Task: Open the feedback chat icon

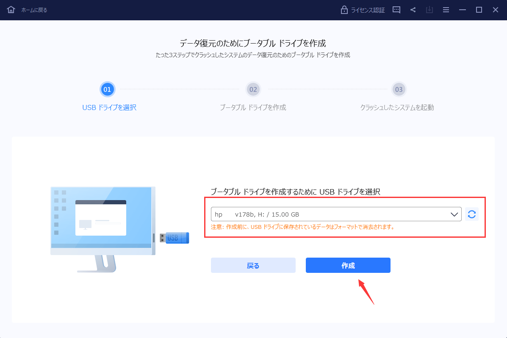Action: point(396,10)
